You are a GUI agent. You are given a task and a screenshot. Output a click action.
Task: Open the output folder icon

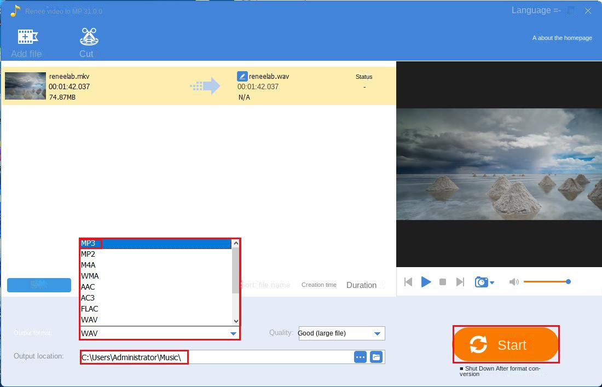(x=376, y=357)
